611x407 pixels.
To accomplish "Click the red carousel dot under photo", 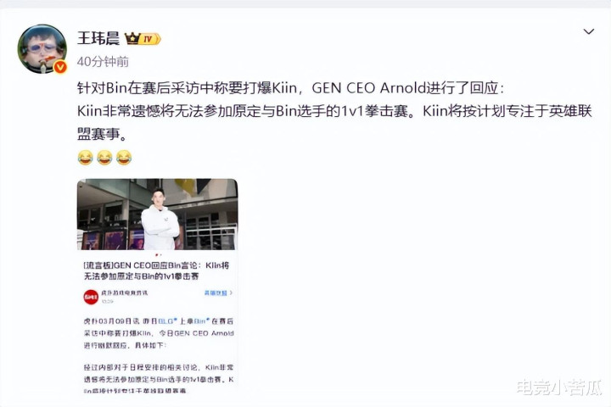I will pos(156,255).
